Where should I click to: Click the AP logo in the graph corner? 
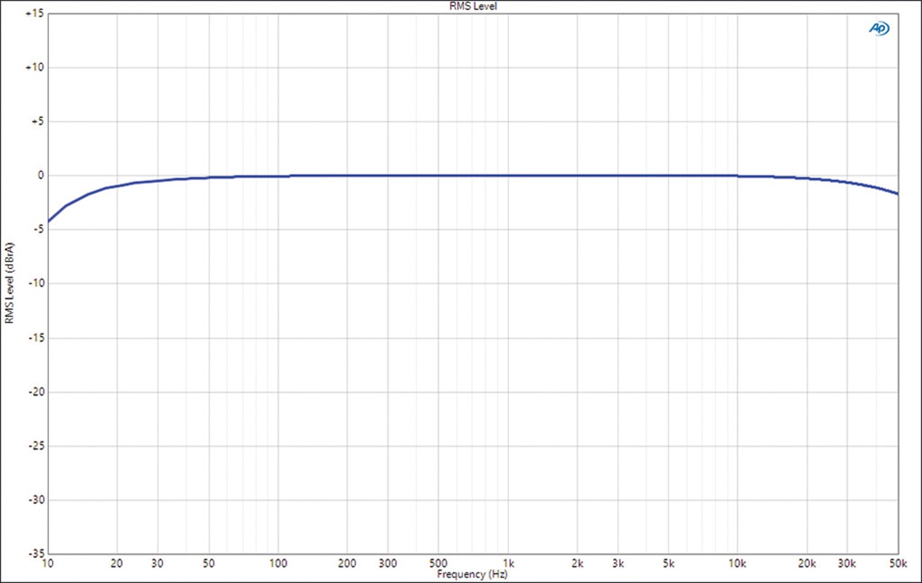click(x=879, y=28)
